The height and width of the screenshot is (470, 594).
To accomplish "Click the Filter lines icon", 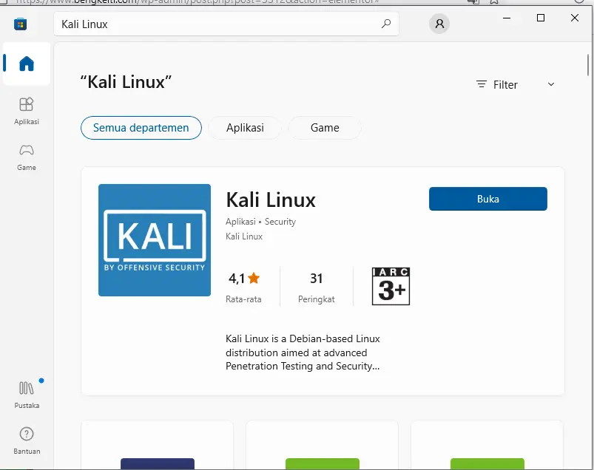I will 481,84.
